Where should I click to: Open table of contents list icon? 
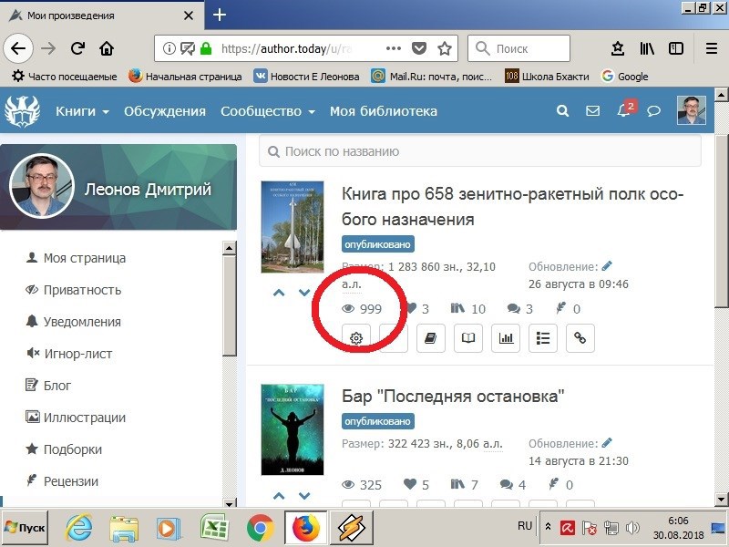(543, 338)
